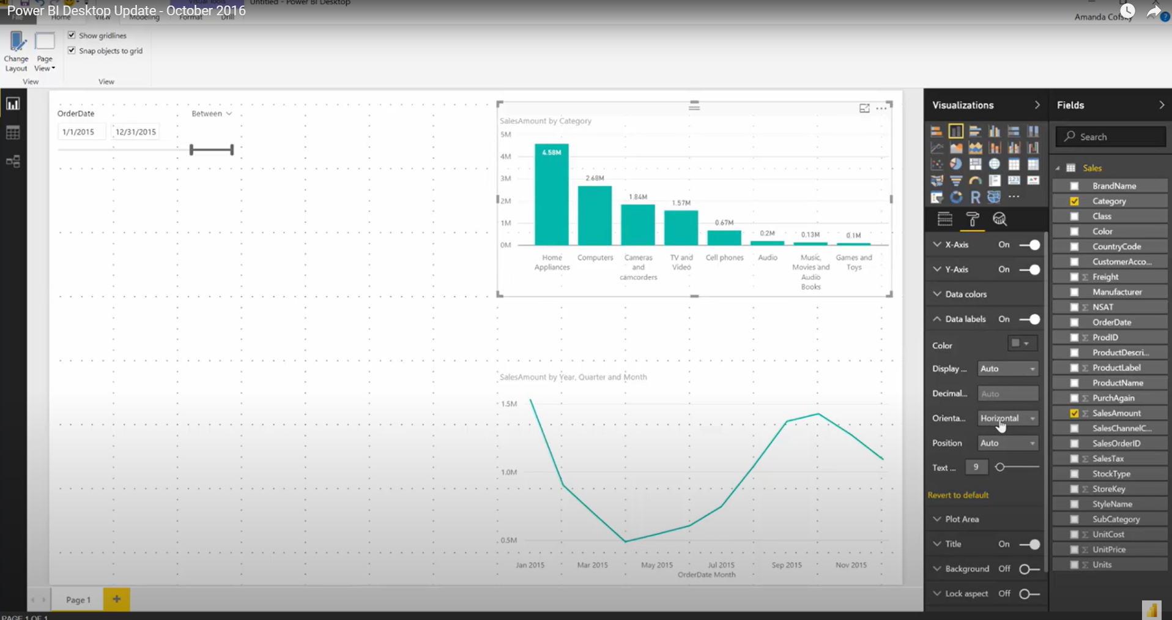Switch to Relationships view in left sidebar
Viewport: 1172px width, 620px height.
click(13, 162)
